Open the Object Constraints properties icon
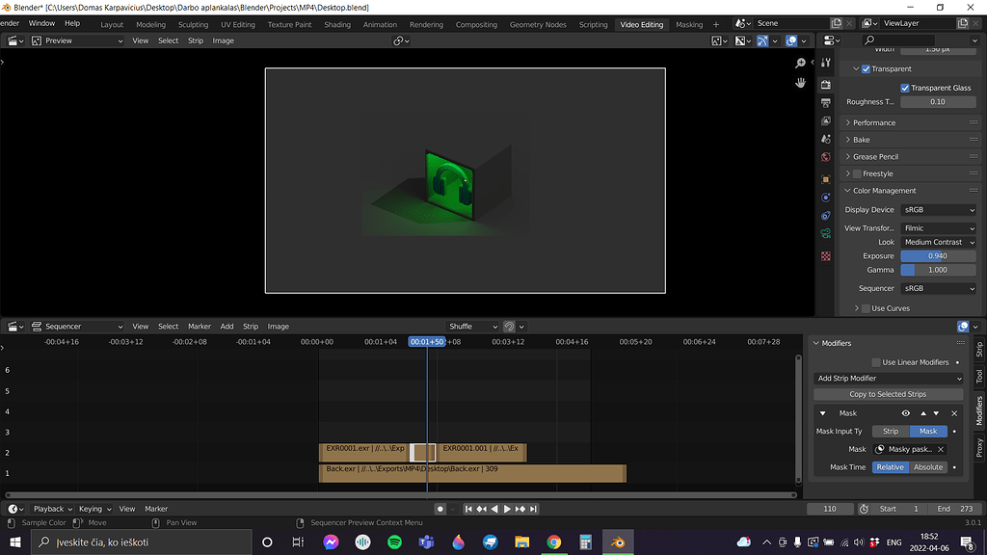The width and height of the screenshot is (987, 555). 826,216
